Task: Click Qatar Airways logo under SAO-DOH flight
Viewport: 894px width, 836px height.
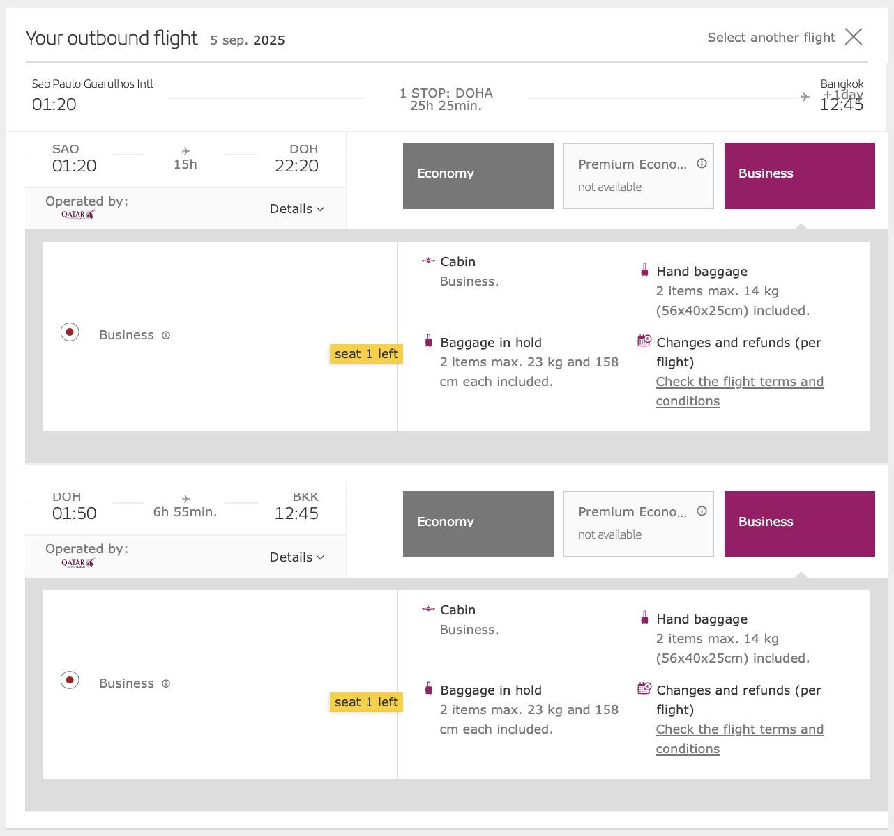Action: [78, 215]
